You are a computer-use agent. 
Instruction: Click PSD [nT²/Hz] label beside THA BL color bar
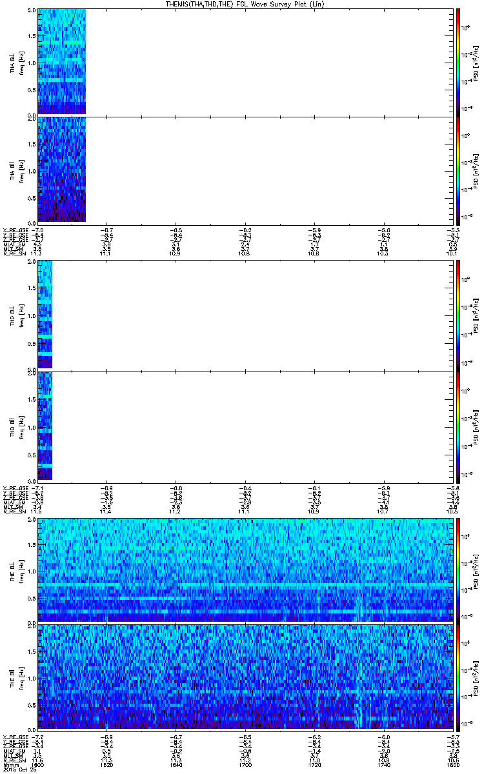pos(476,62)
